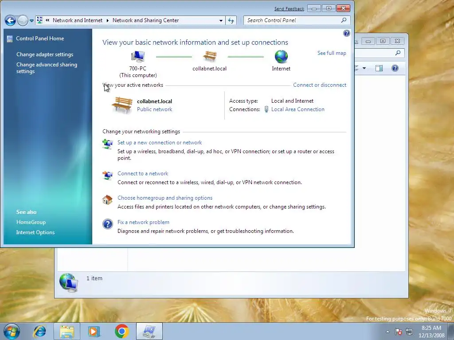454x340 pixels.
Task: Click the 1 item text in background window
Action: pos(94,278)
